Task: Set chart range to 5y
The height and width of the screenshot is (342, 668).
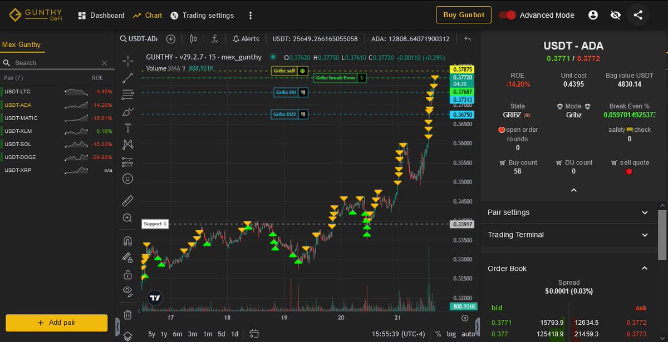Action: 151,334
